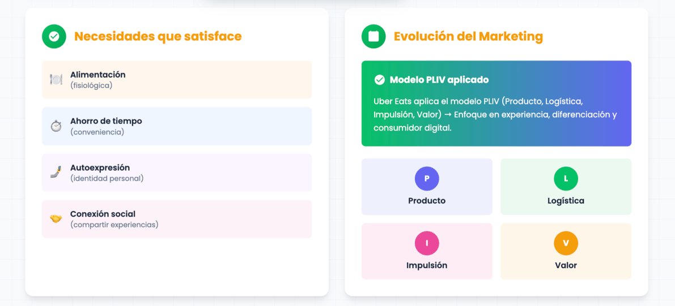Click the stopwatch icon for Ahorro de tiempo

[56, 126]
